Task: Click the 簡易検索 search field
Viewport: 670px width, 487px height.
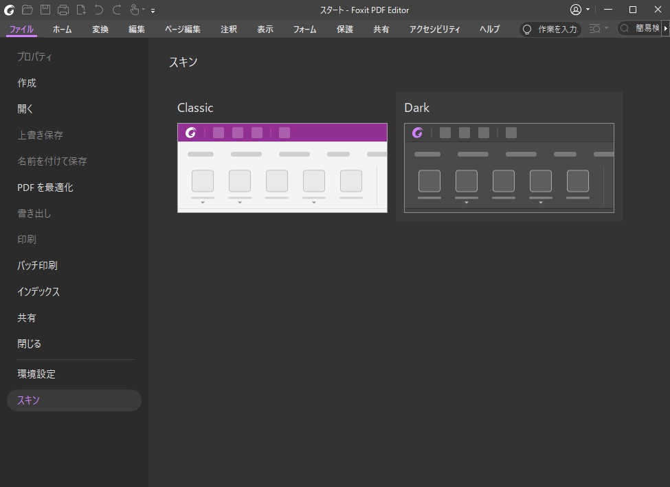Action: pos(643,28)
